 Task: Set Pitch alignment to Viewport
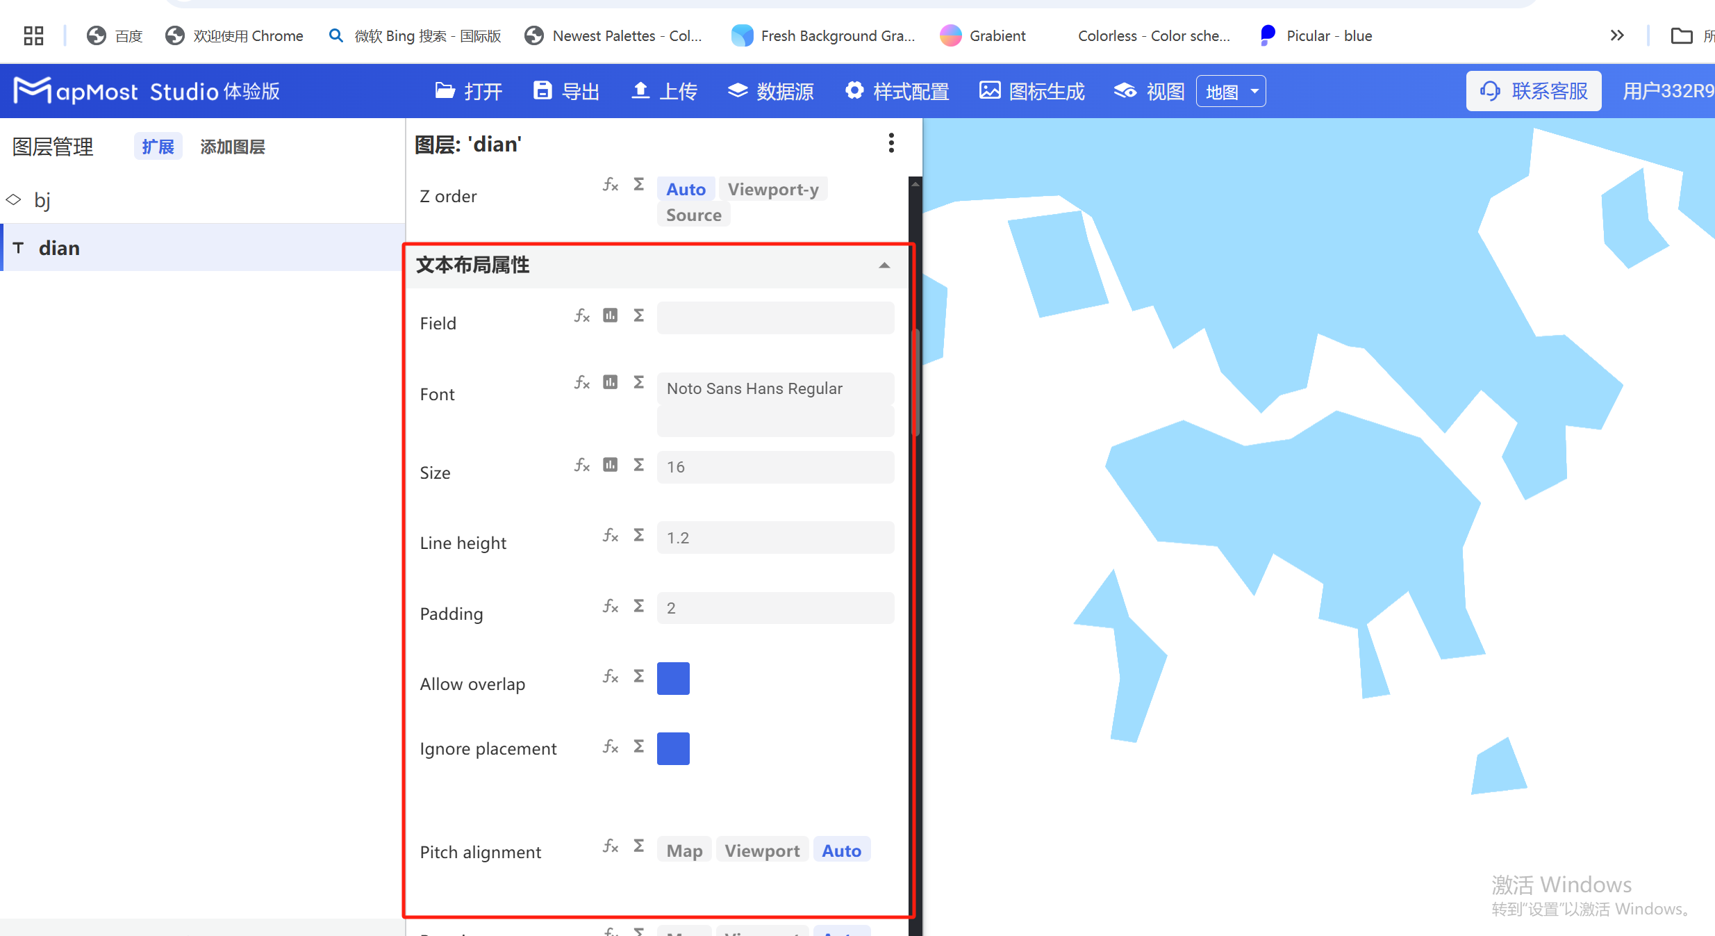pyautogui.click(x=761, y=850)
